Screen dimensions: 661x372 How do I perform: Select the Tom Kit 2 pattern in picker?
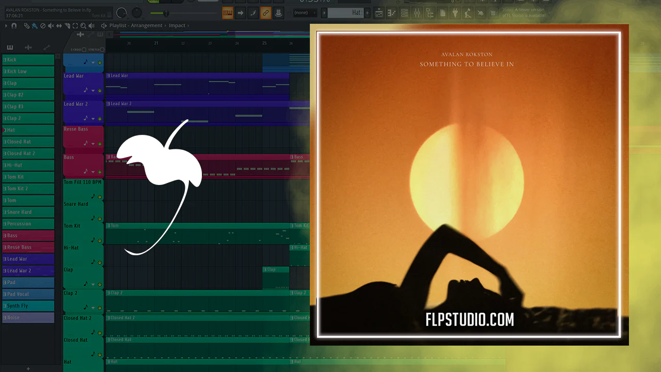coord(28,189)
